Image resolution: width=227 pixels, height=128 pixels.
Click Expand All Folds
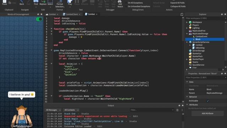(177, 3)
